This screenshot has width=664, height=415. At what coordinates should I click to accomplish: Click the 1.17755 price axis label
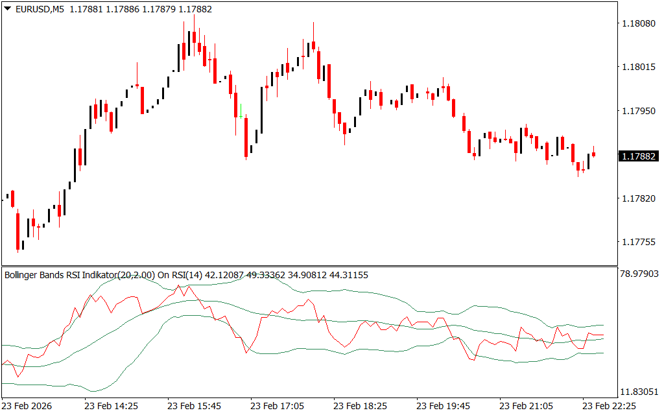639,242
